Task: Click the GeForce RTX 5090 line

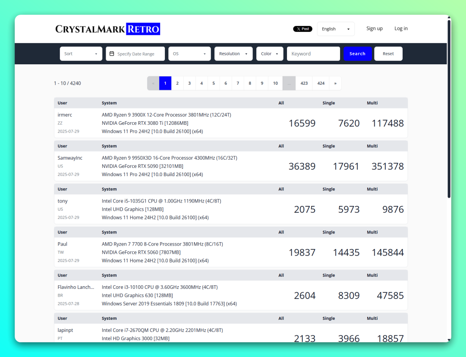Action: (x=142, y=166)
